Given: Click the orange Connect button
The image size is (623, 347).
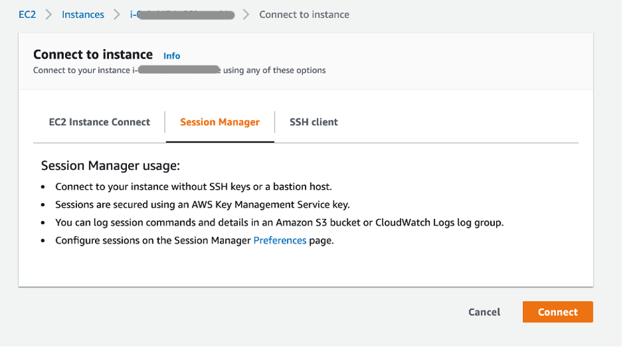Looking at the screenshot, I should [x=557, y=312].
